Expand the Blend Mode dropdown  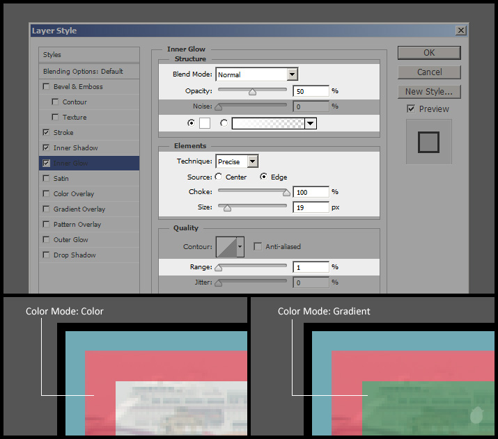(292, 74)
